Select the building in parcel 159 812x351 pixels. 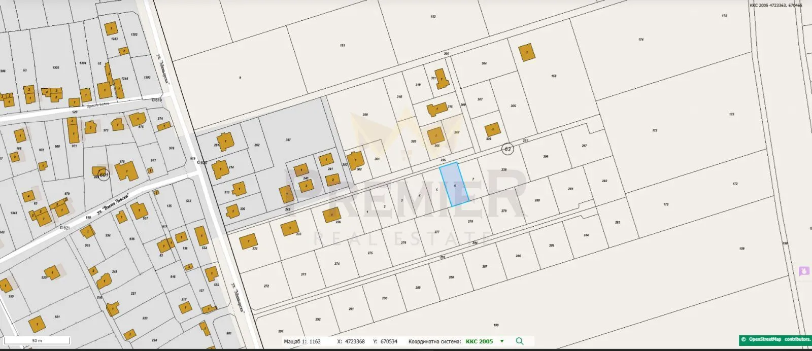click(527, 53)
